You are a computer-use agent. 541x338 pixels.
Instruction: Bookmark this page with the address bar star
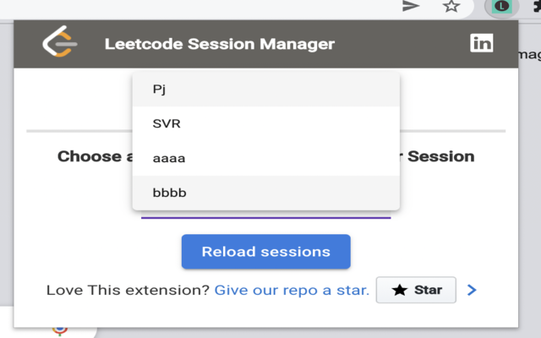click(x=451, y=7)
